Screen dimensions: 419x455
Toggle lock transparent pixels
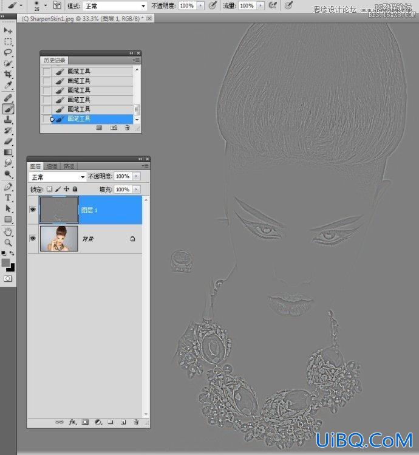[x=49, y=189]
